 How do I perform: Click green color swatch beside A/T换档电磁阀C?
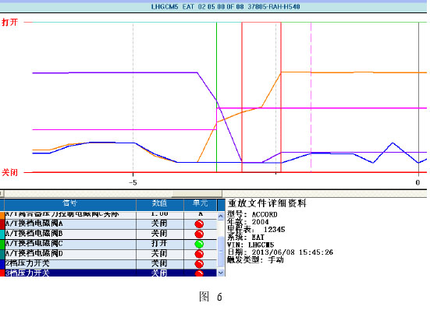point(2,244)
